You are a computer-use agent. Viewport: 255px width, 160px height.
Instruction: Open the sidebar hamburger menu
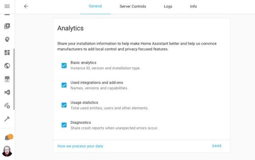pyautogui.click(x=7, y=6)
